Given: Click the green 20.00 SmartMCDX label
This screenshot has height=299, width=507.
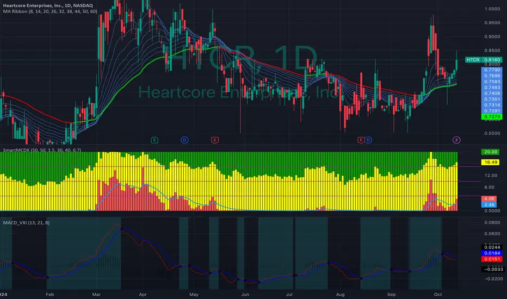Looking at the screenshot, I should 491,152.
